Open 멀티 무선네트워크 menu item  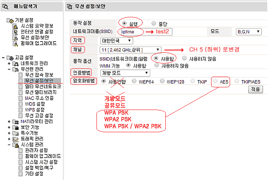43,86
